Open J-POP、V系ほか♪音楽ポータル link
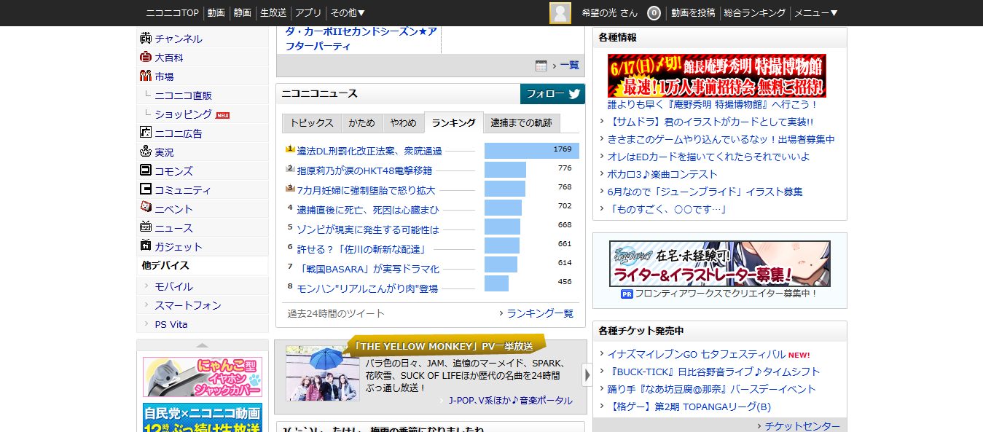This screenshot has width=983, height=432. (511, 401)
